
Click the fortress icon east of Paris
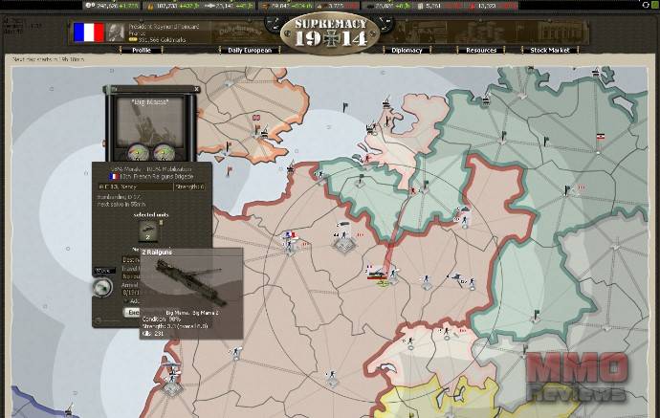(344, 245)
